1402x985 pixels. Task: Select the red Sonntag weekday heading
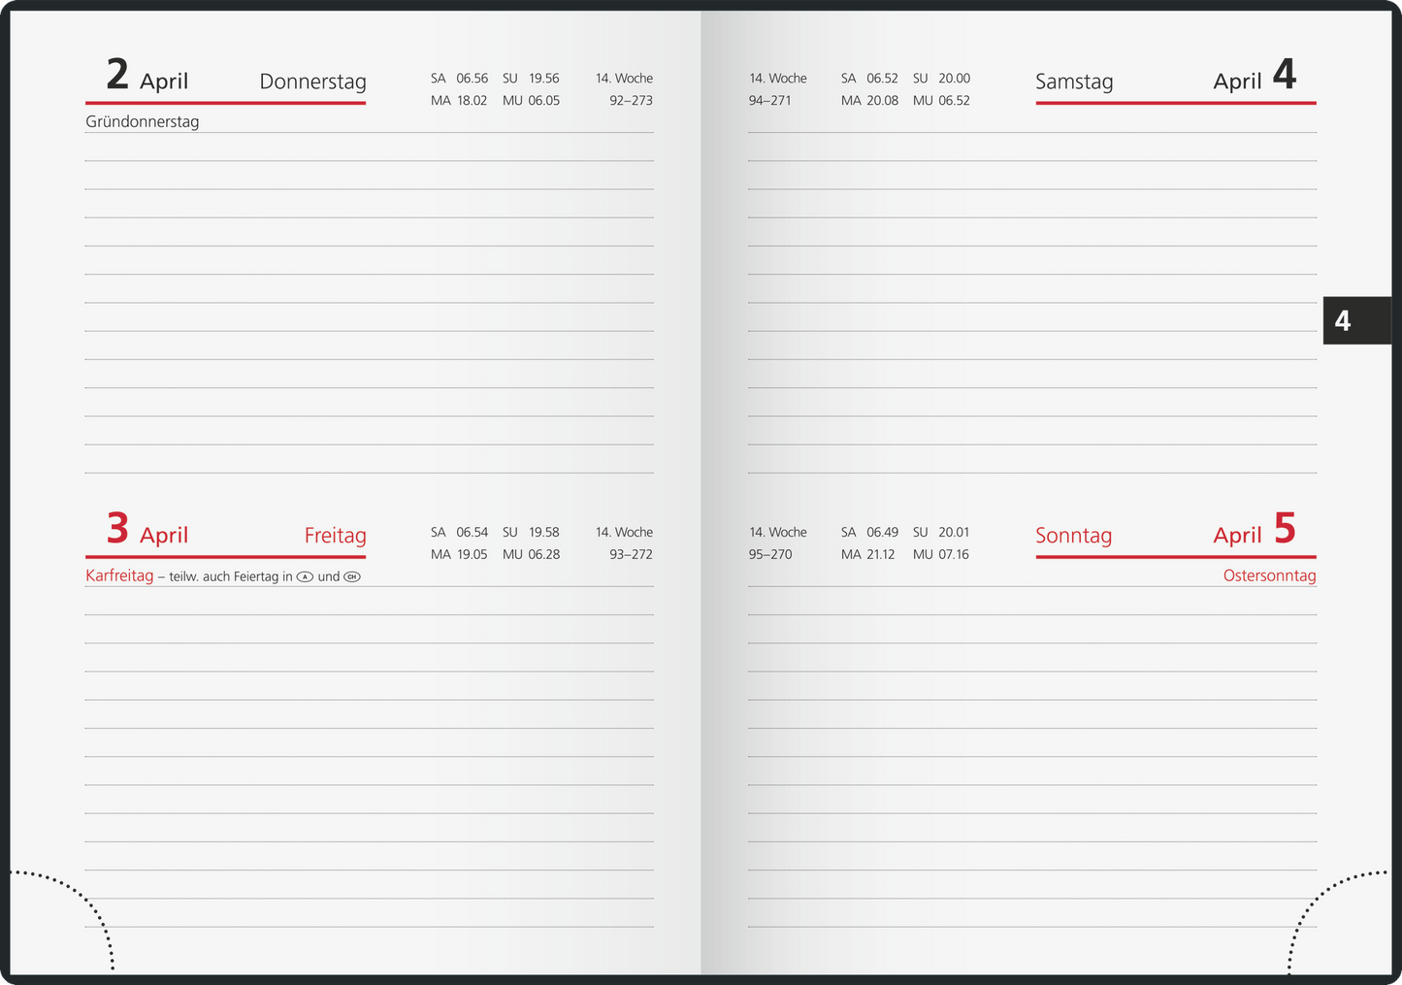coord(1073,536)
